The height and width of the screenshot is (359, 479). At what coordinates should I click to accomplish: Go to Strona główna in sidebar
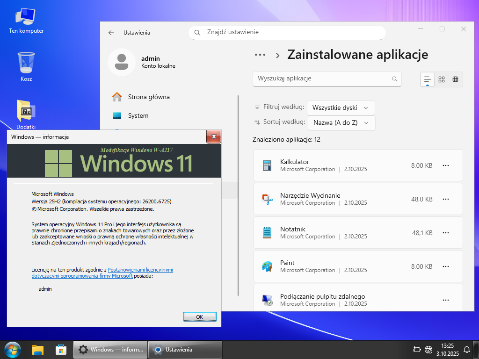tap(149, 97)
